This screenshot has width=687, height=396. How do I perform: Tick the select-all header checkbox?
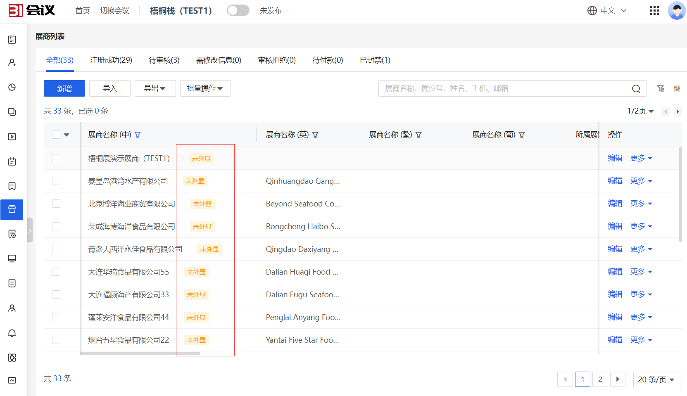pos(56,135)
